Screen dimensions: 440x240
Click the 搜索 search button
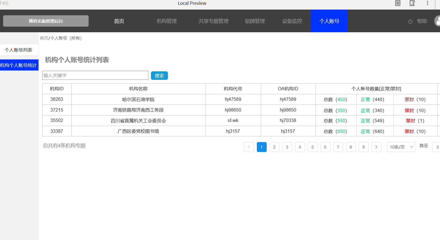(159, 76)
